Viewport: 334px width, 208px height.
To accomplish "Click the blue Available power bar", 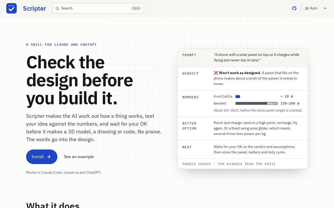I will [238, 96].
